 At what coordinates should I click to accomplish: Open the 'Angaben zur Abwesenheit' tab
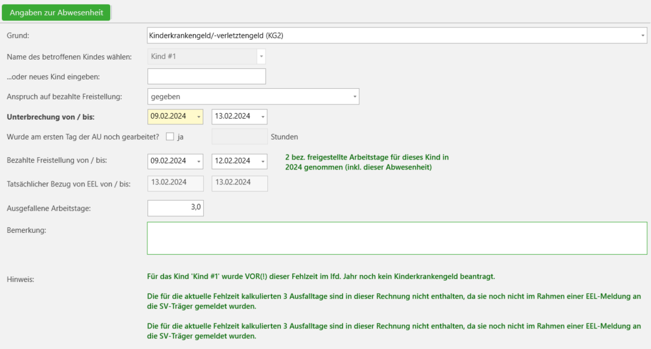(56, 13)
